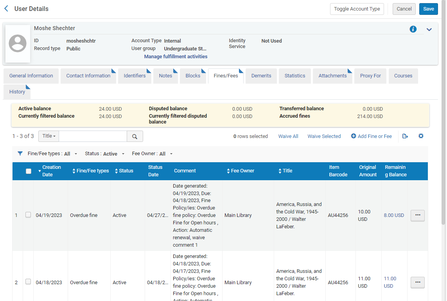Click the Original Amount column header
This screenshot has width=447, height=301.
click(368, 171)
